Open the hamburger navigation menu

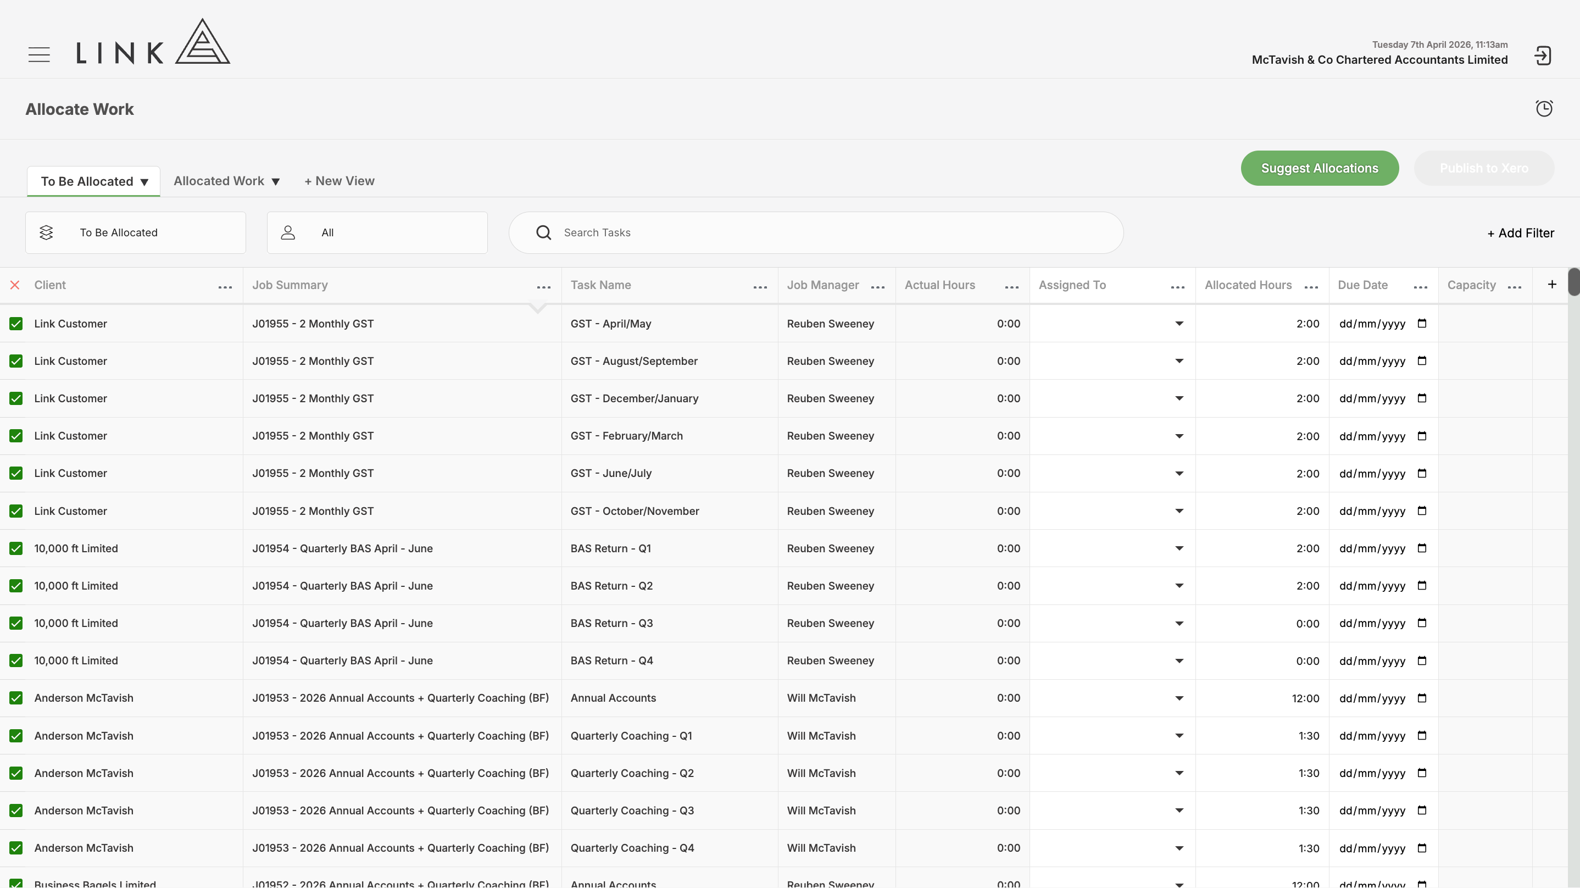(39, 54)
